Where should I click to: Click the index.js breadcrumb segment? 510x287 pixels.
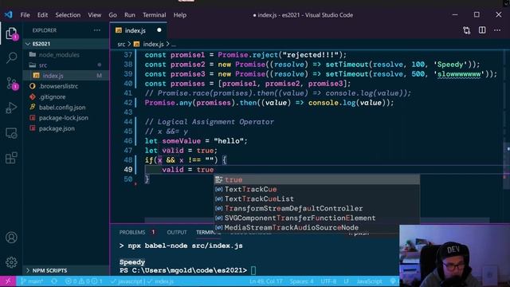coord(149,44)
